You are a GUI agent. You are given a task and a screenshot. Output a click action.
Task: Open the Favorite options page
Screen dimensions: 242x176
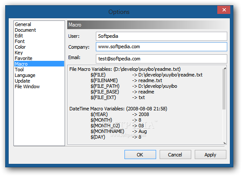(x=23, y=58)
